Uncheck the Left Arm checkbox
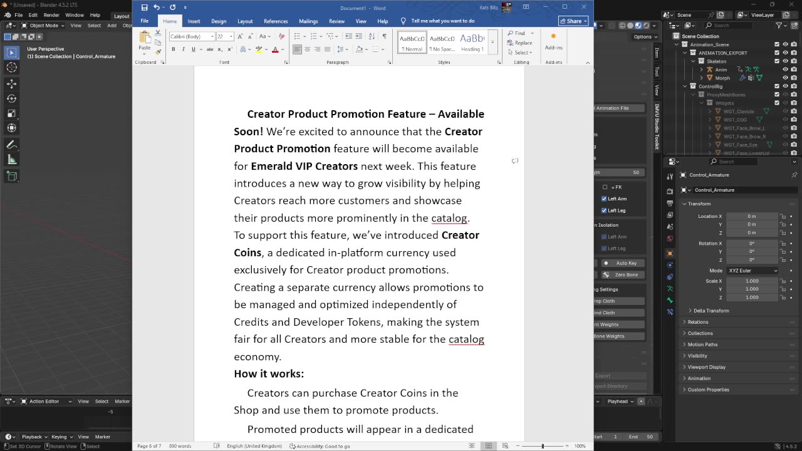Viewport: 802px width, 451px height. (604, 199)
